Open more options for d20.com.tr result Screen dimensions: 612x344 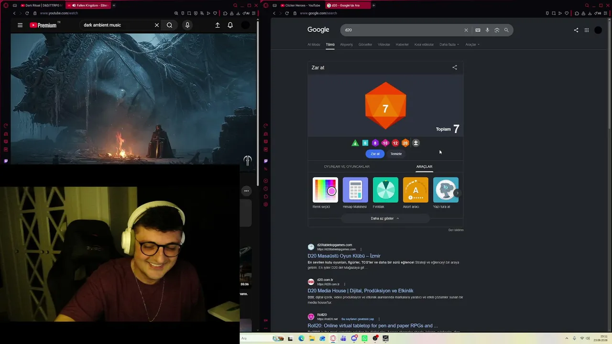pos(344,284)
